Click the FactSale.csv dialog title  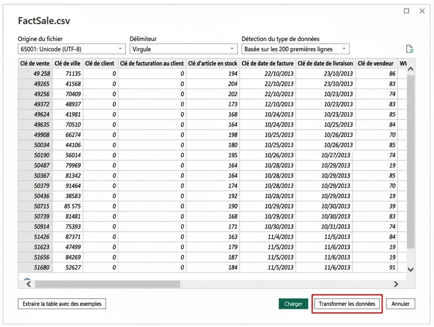point(44,21)
